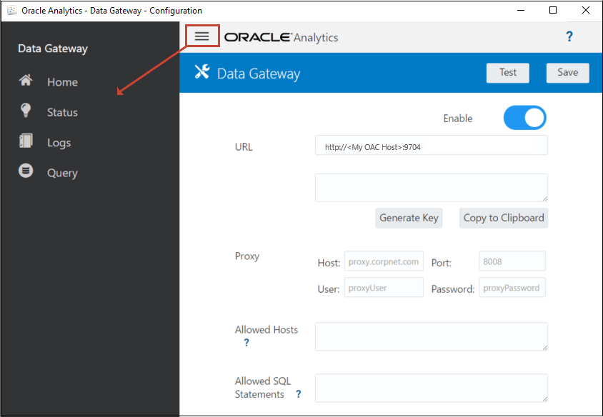
Task: Click the Allowed SQL Statements help icon
Action: (298, 393)
